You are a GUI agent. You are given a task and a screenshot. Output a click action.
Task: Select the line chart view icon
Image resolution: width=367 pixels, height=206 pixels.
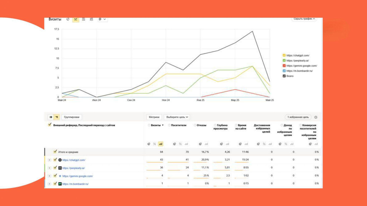[x=76, y=19]
